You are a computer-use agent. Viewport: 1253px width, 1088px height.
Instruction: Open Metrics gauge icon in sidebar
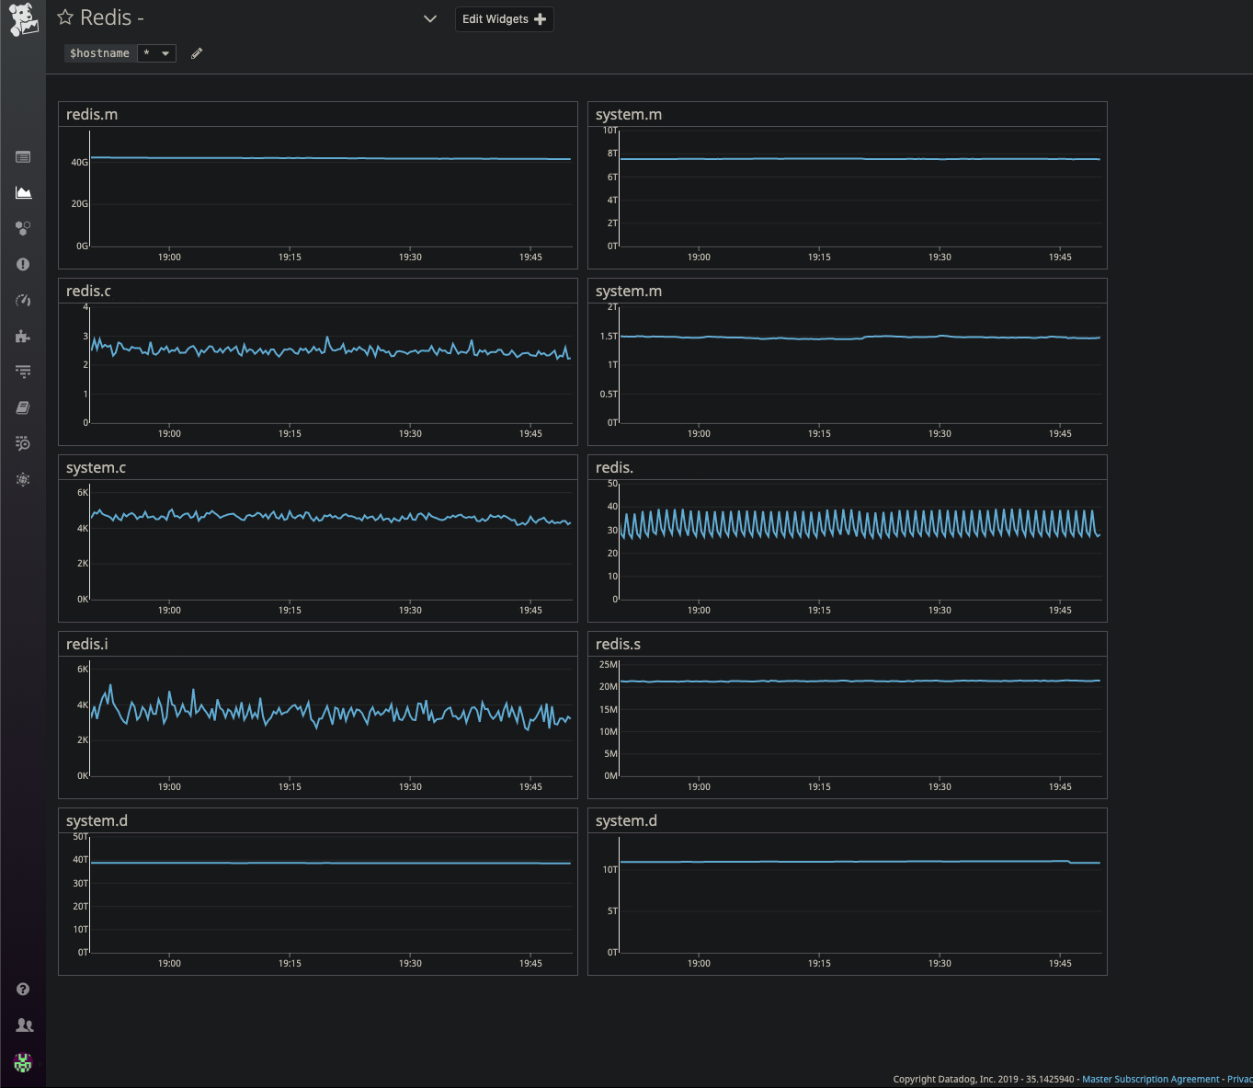click(x=23, y=300)
